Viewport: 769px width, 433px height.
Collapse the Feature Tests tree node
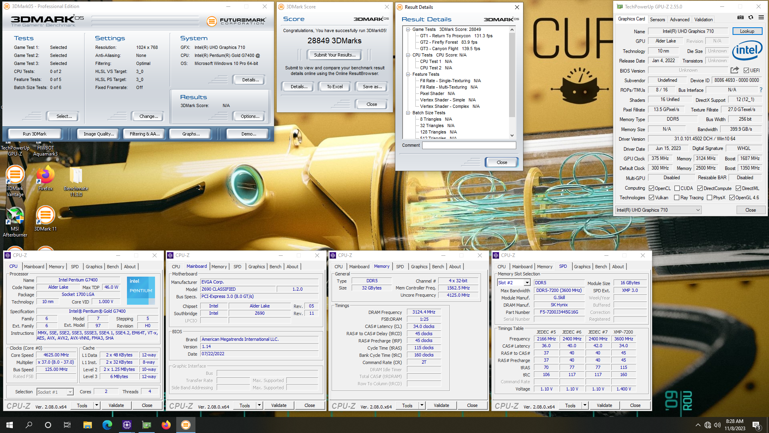coord(408,74)
